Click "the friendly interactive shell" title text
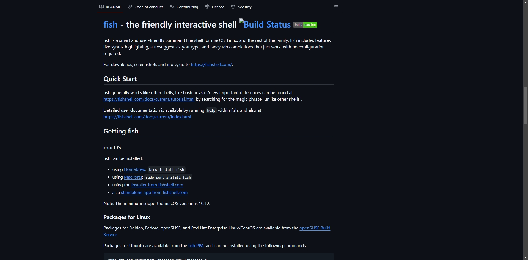 181,24
